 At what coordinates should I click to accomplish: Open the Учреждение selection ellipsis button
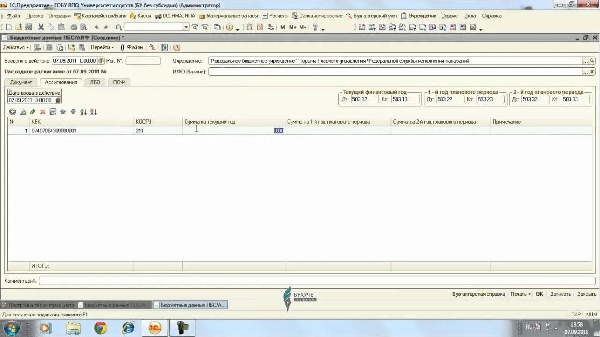(585, 61)
